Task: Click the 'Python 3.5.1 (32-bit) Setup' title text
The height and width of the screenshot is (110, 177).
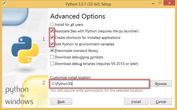Action: pyautogui.click(x=89, y=4)
